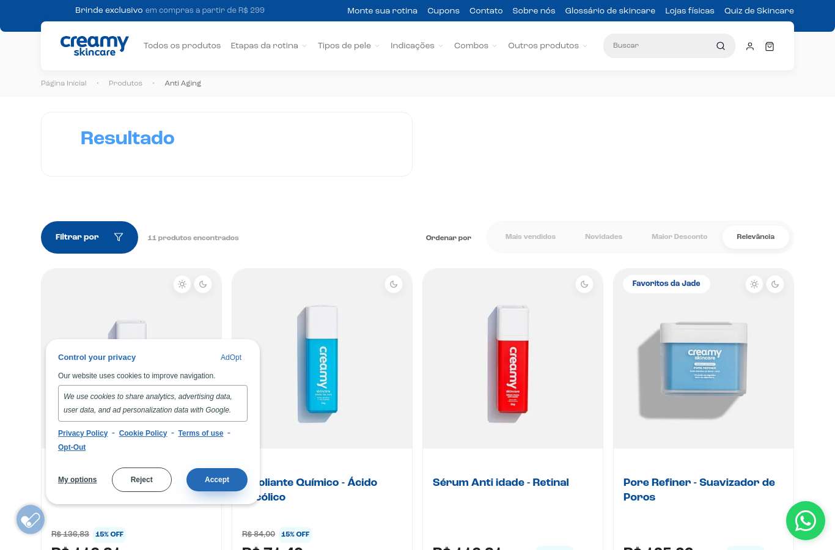
Task: Open the Privacy Policy link
Action: (x=83, y=433)
